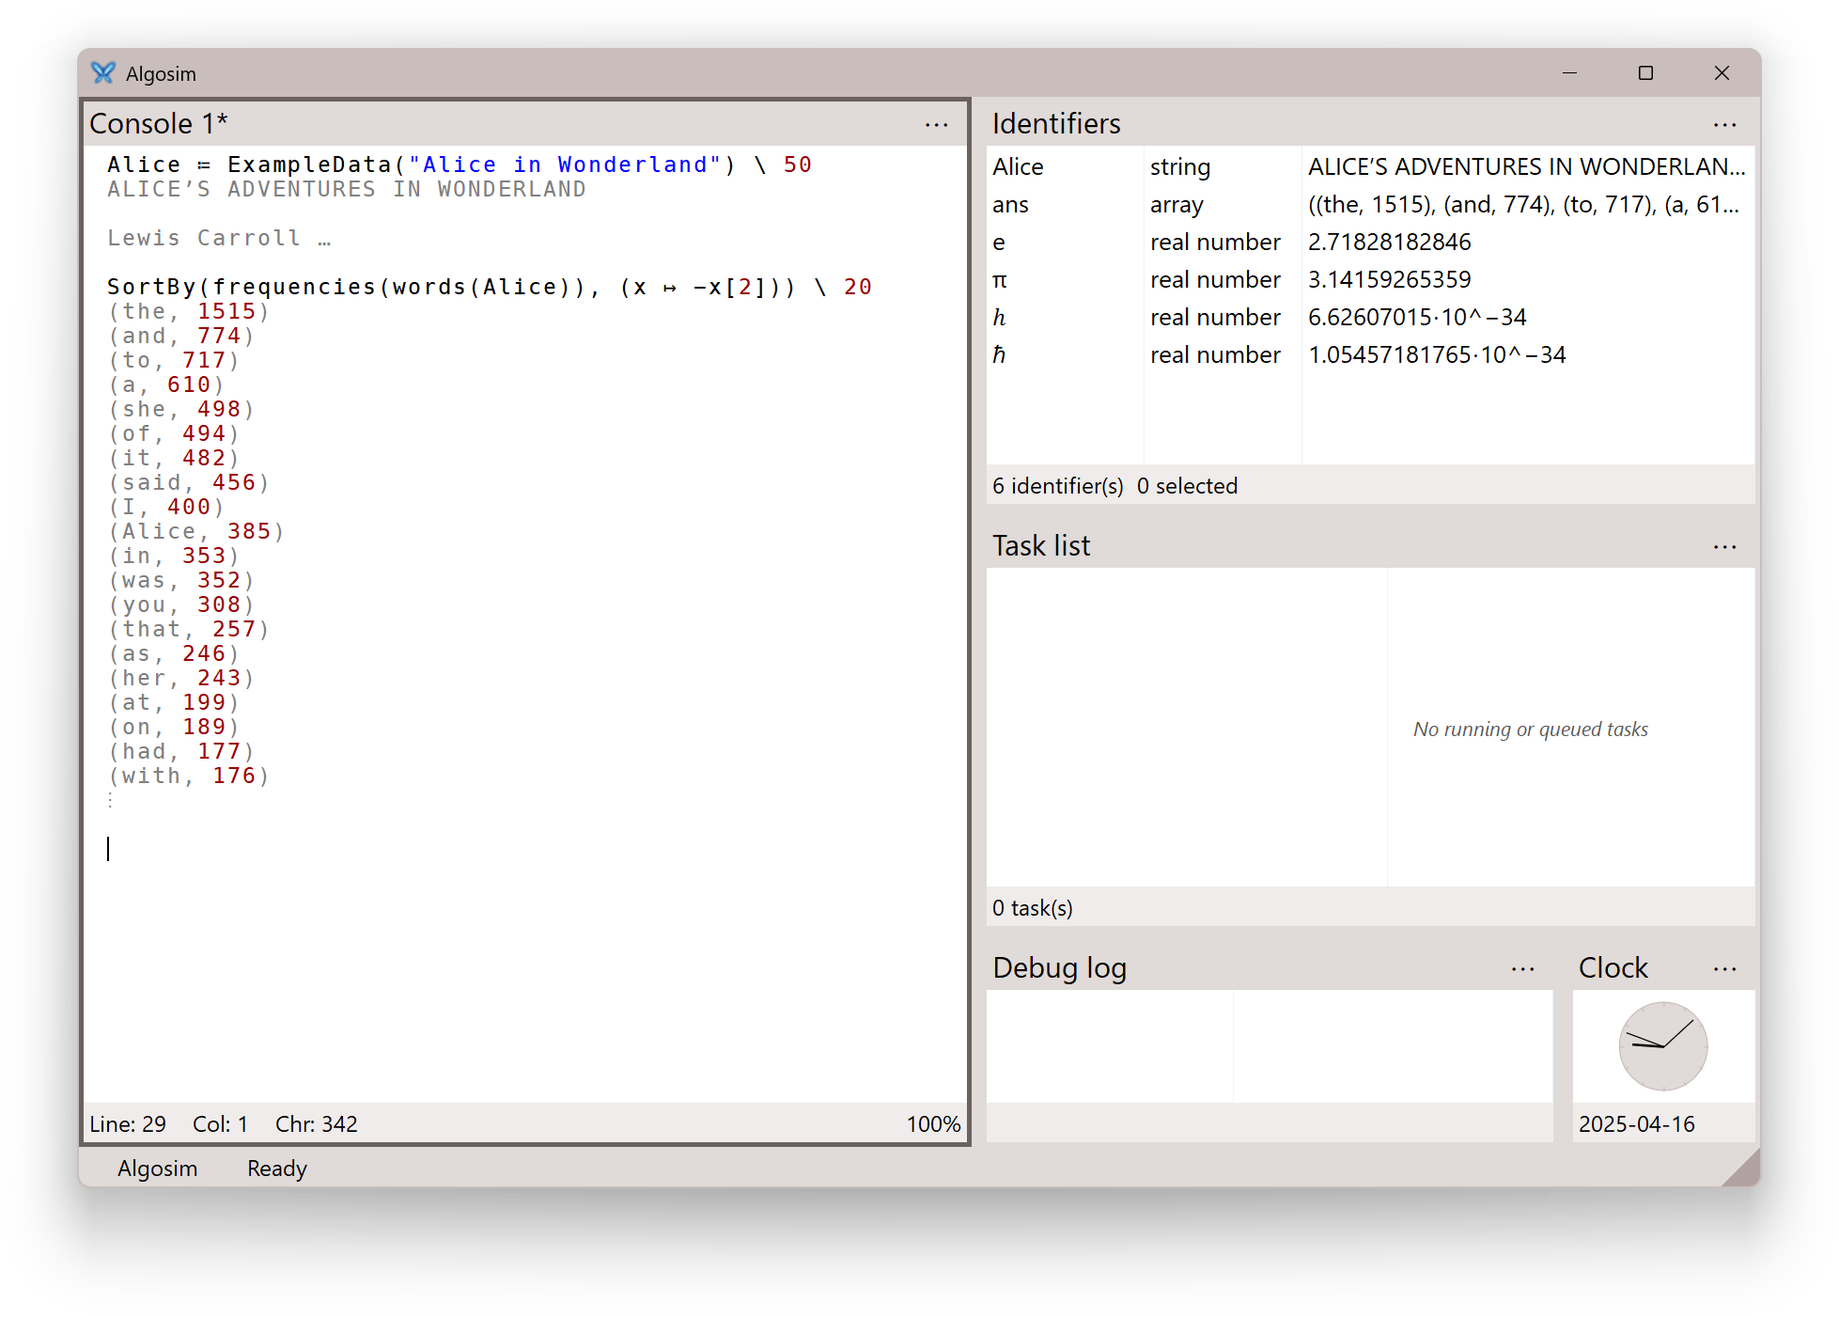Maximize the Algosim window
This screenshot has width=1839, height=1318.
[x=1645, y=72]
